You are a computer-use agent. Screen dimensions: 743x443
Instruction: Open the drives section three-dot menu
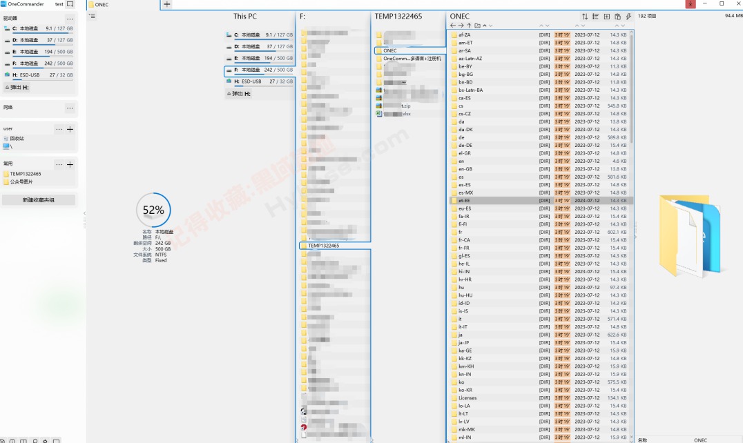coord(70,19)
